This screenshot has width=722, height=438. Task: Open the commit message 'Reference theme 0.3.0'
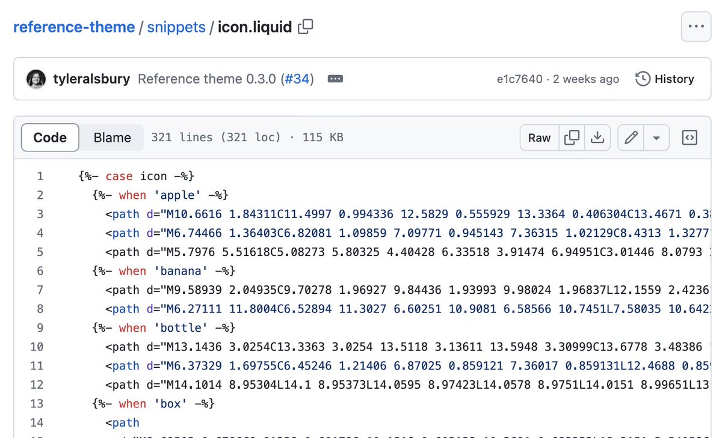coord(208,79)
